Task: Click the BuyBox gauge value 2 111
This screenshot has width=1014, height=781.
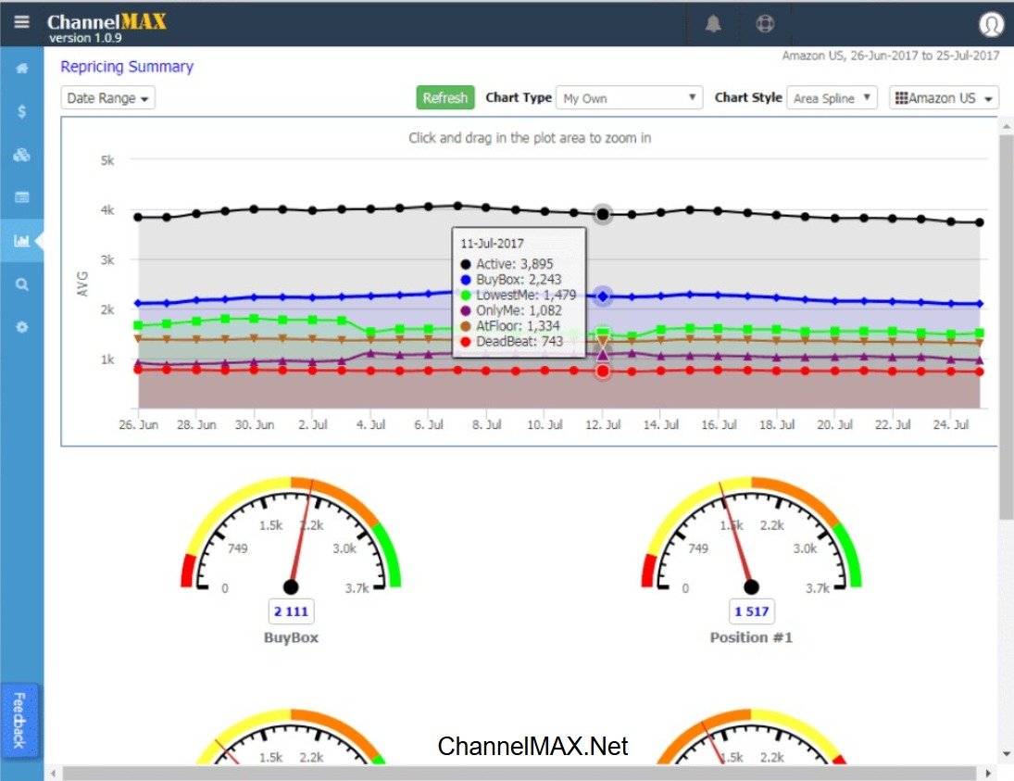Action: tap(290, 611)
